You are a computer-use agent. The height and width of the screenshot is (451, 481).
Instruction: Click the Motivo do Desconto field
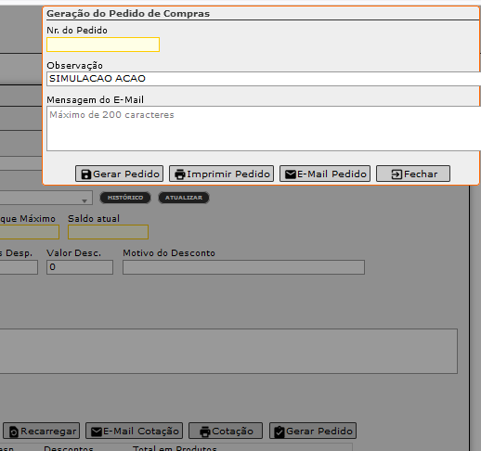(243, 267)
